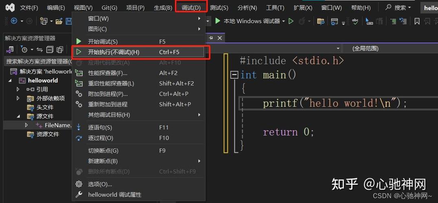Open 性能探查器(F)... menu entry

pyautogui.click(x=138, y=73)
